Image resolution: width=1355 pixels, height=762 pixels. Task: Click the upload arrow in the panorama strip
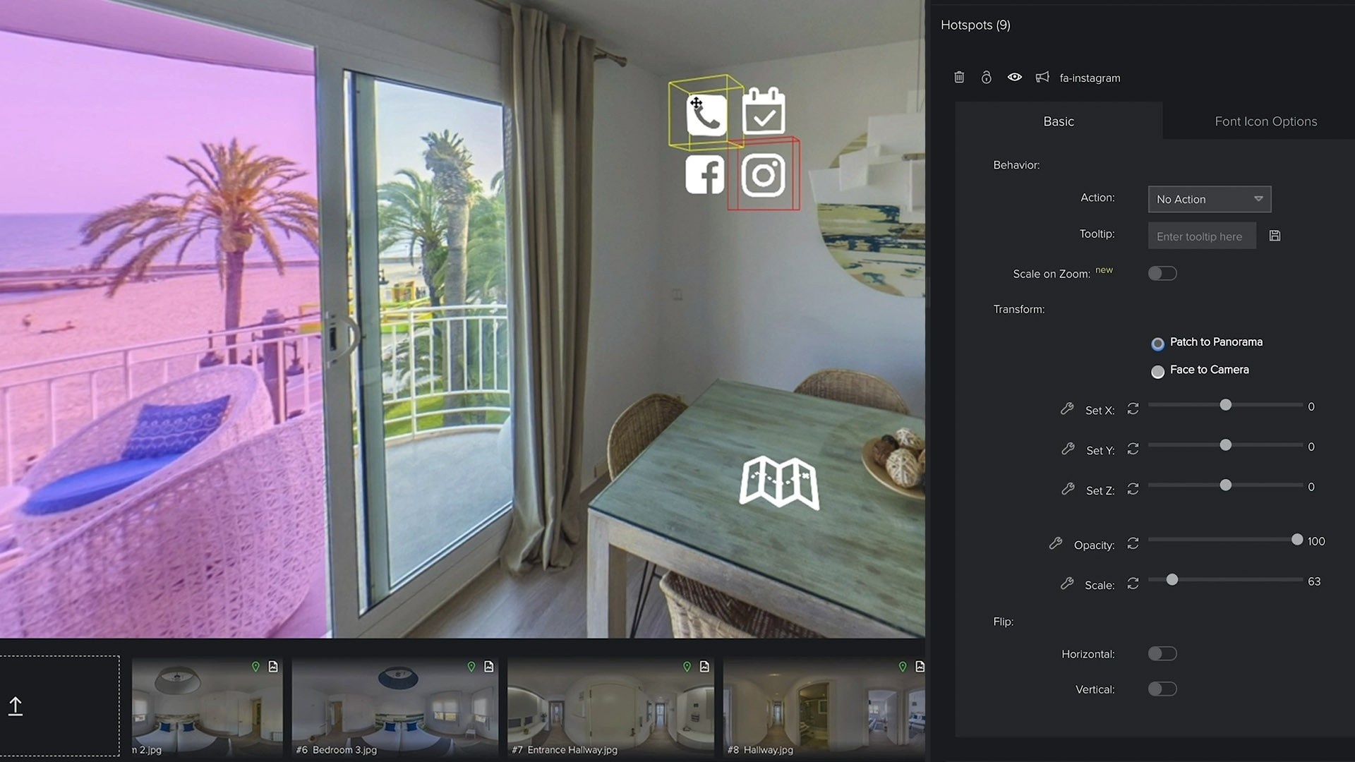[x=16, y=706]
